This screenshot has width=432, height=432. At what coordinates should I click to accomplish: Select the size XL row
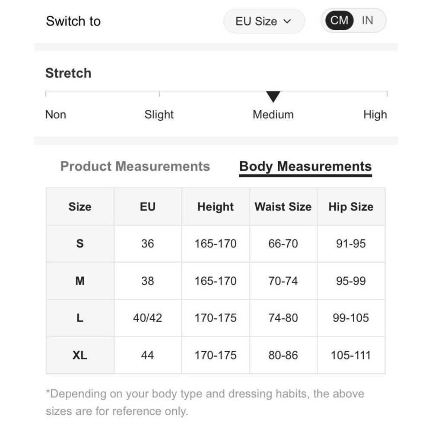point(80,355)
